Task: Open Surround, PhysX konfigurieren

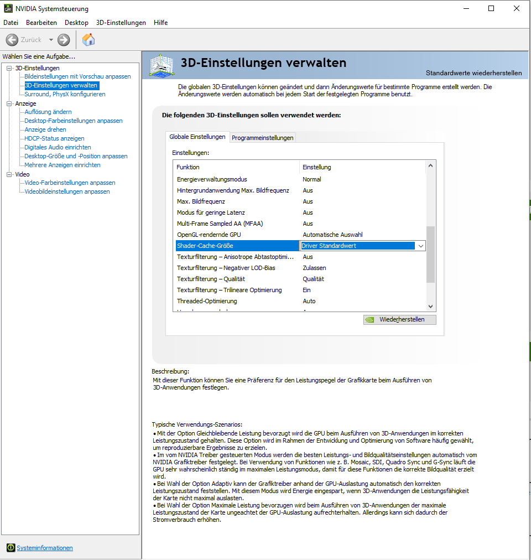Action: [x=65, y=94]
